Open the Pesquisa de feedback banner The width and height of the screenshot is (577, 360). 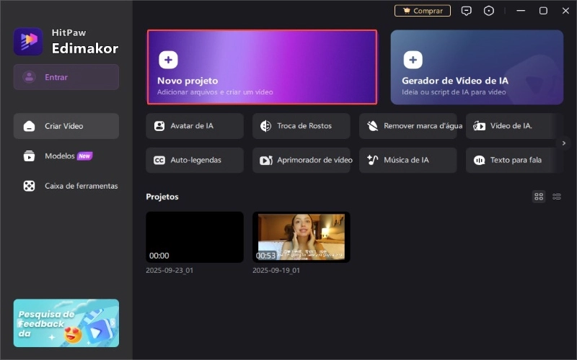pyautogui.click(x=66, y=323)
